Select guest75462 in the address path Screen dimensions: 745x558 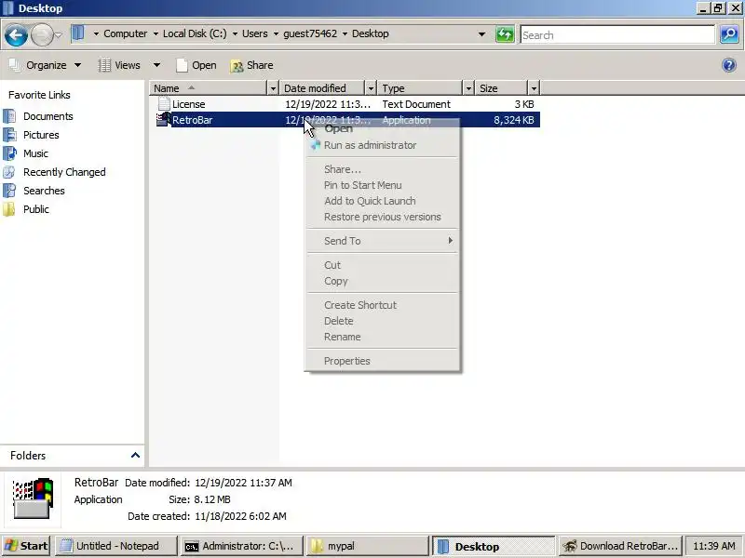310,33
